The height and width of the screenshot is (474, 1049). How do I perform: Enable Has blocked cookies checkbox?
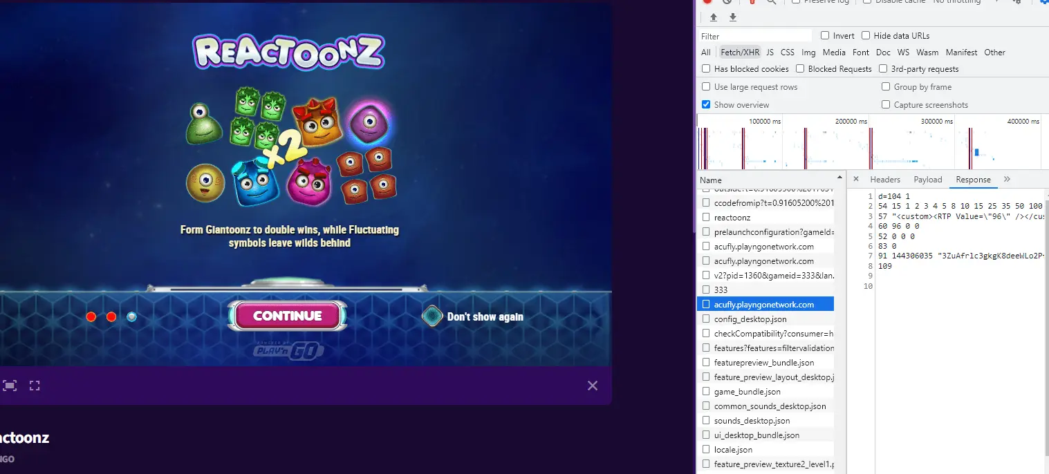click(x=706, y=68)
